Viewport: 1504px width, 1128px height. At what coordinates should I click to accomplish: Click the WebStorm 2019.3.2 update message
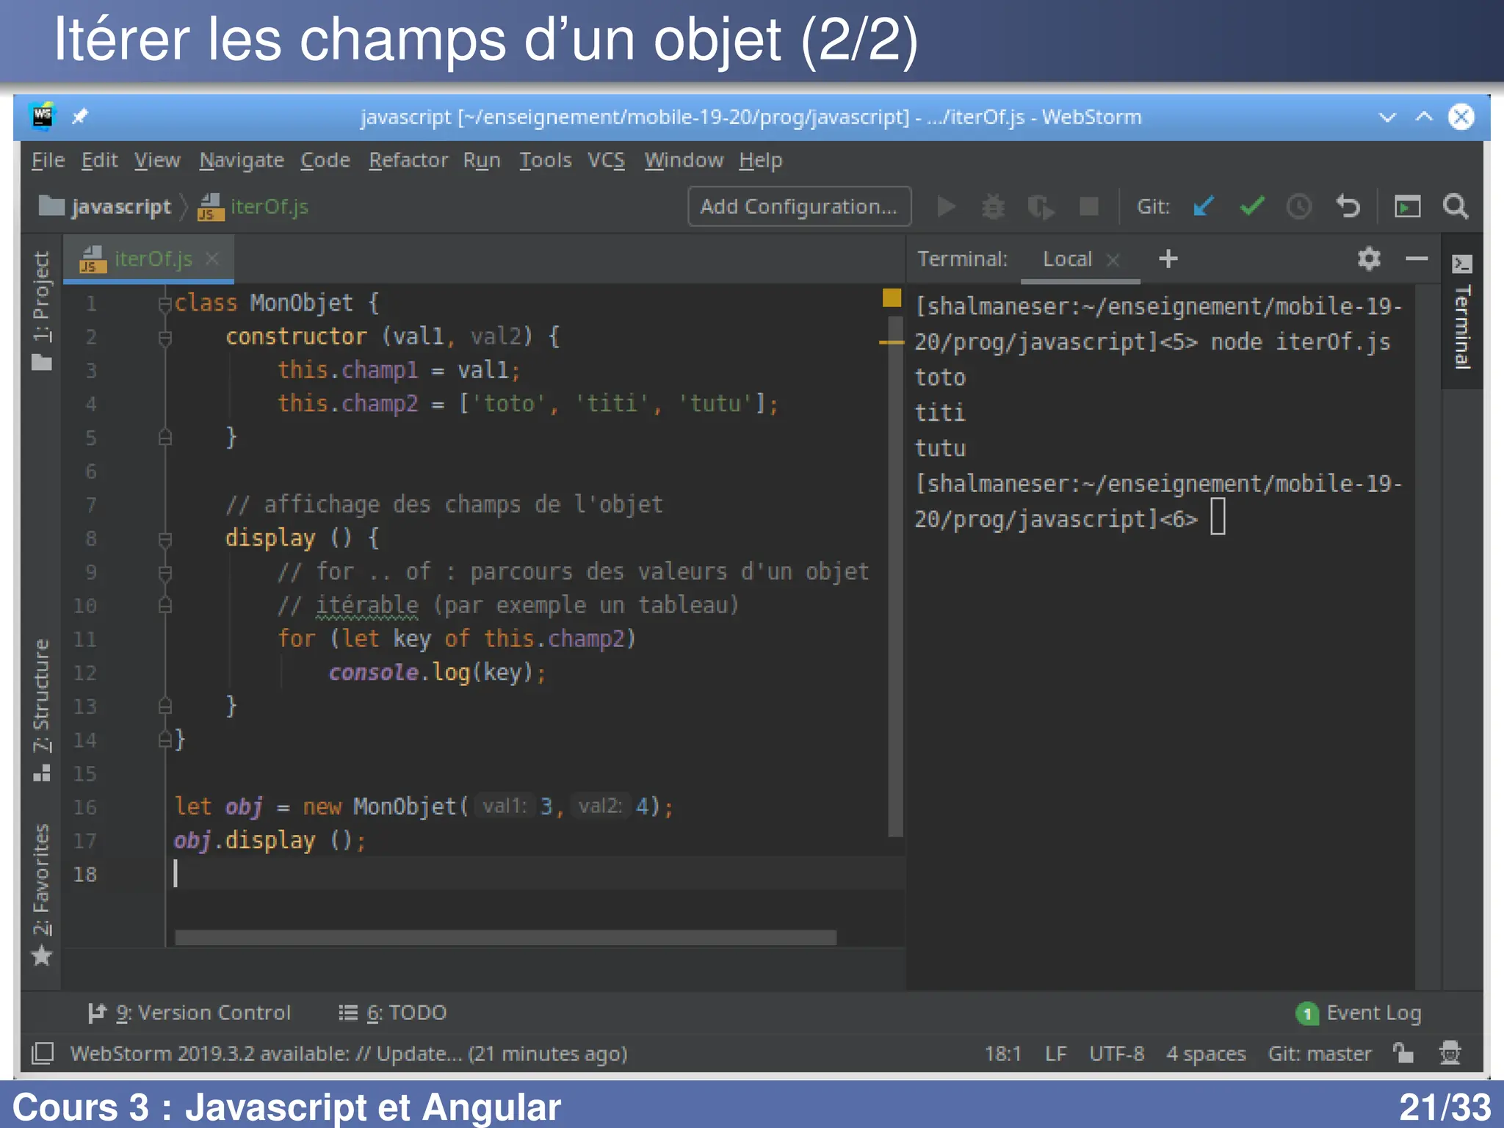348,1054
